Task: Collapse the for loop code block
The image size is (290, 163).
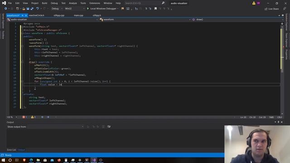Action: [22, 81]
